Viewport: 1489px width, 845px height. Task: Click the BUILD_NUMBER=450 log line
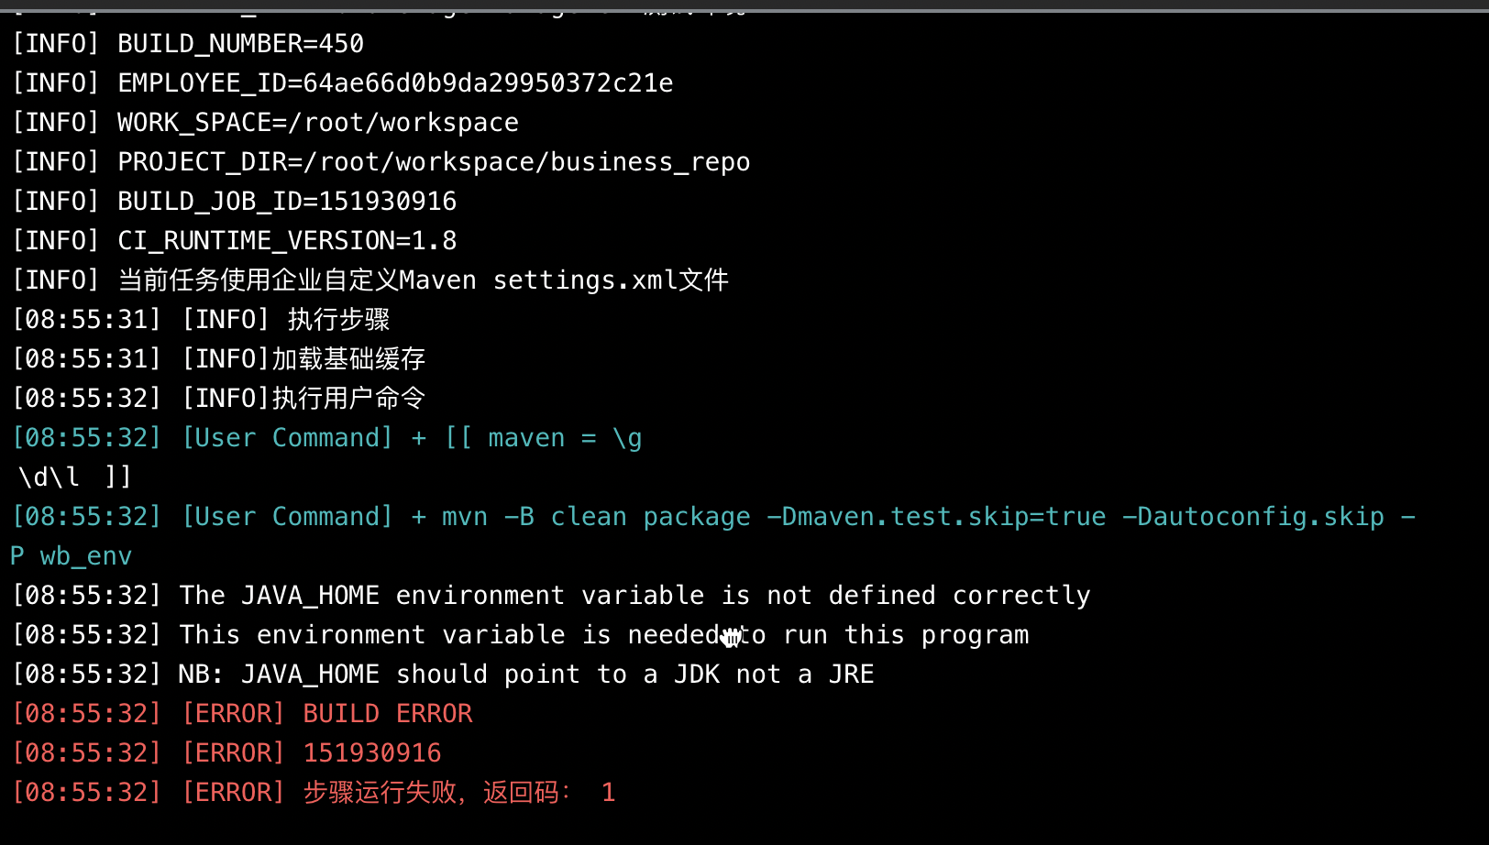(188, 43)
